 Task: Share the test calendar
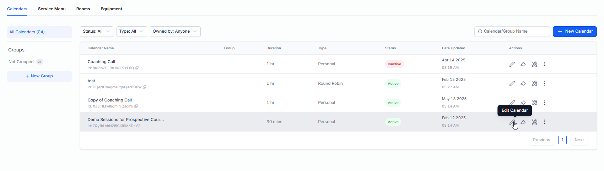click(x=523, y=83)
